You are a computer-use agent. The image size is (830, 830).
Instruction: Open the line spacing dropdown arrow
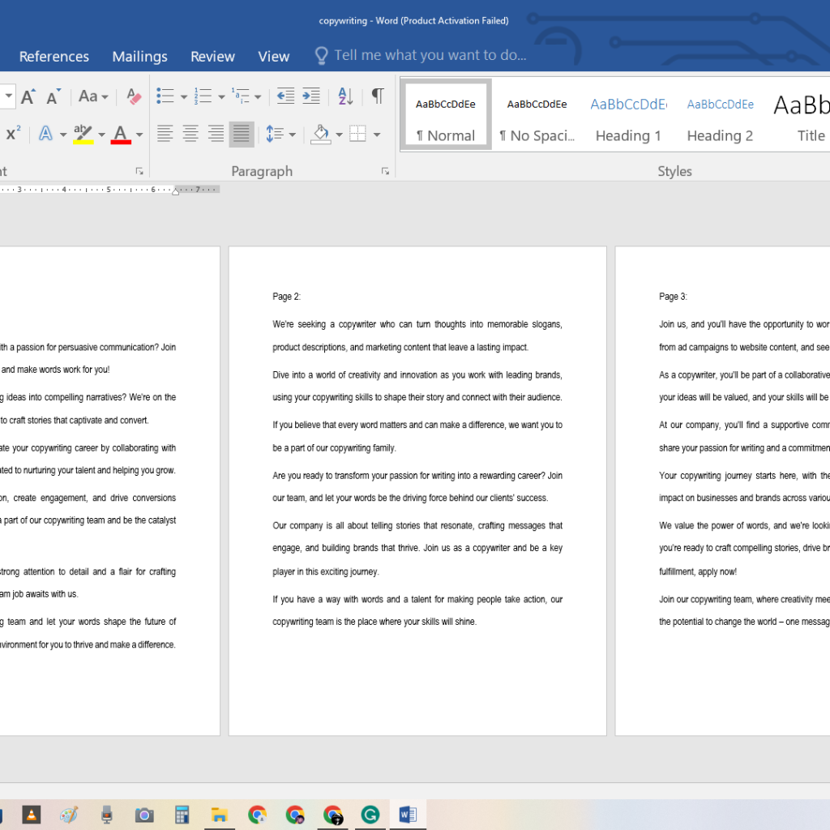click(x=292, y=135)
